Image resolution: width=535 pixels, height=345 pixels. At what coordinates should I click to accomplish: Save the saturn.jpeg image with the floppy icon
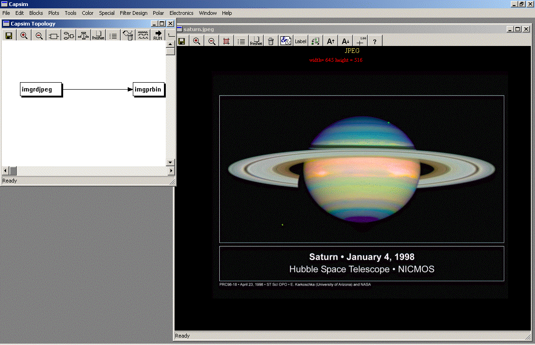(182, 41)
